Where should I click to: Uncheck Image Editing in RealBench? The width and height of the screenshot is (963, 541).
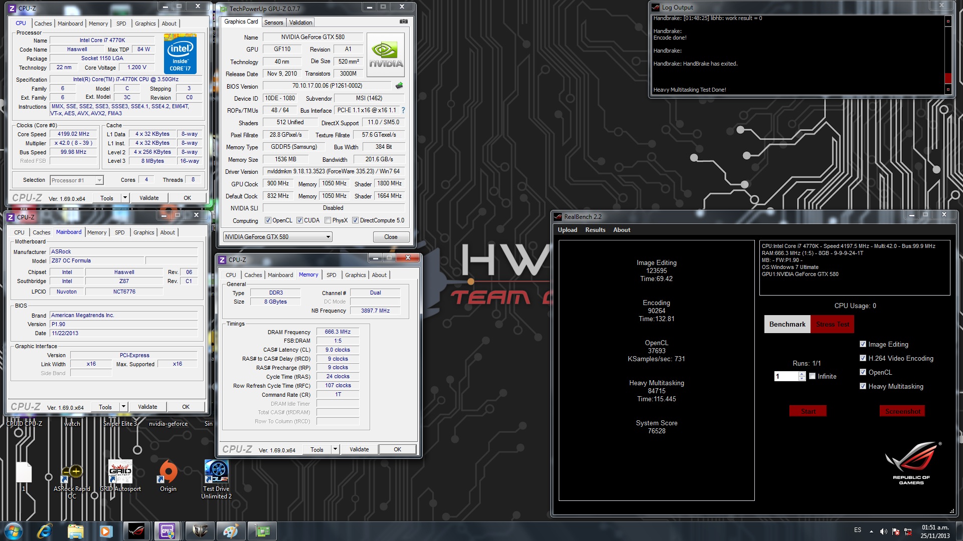pyautogui.click(x=863, y=344)
